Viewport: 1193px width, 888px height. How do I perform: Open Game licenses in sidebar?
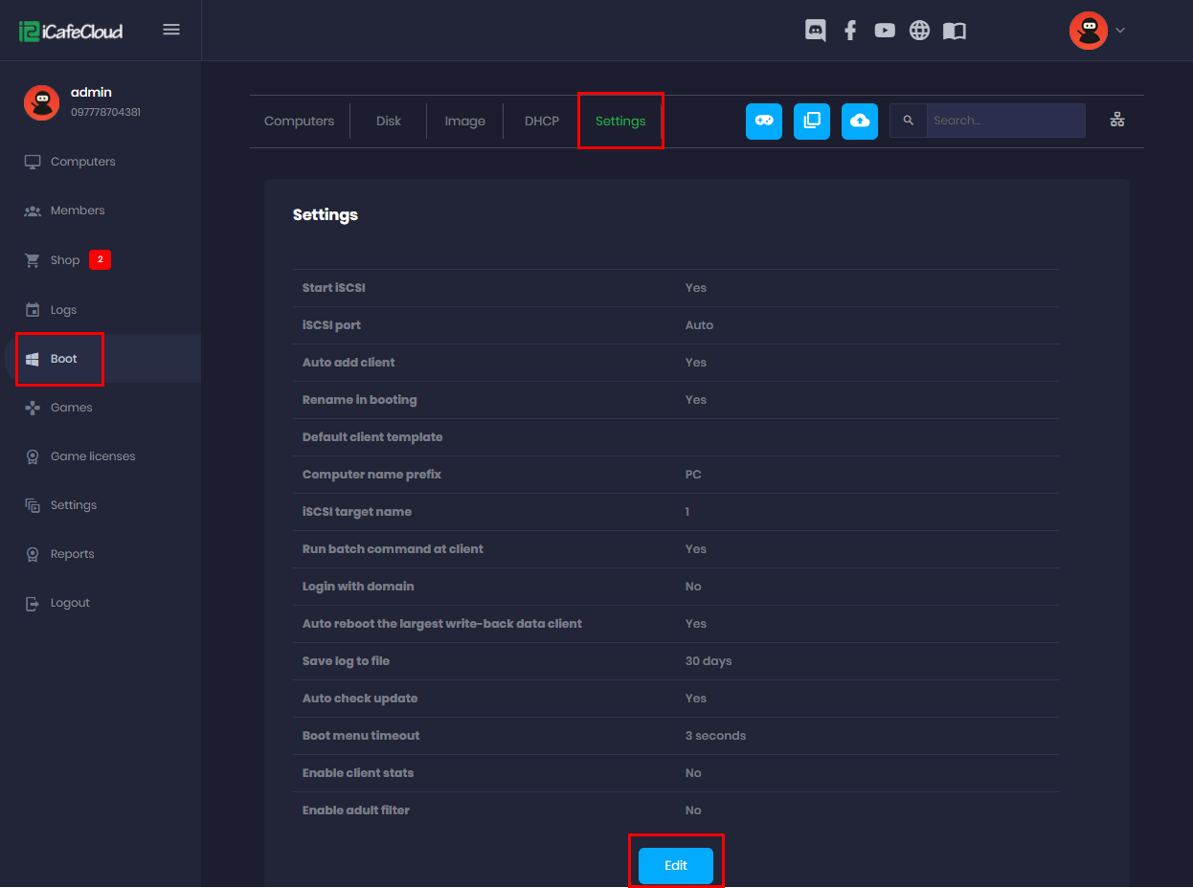click(x=93, y=456)
